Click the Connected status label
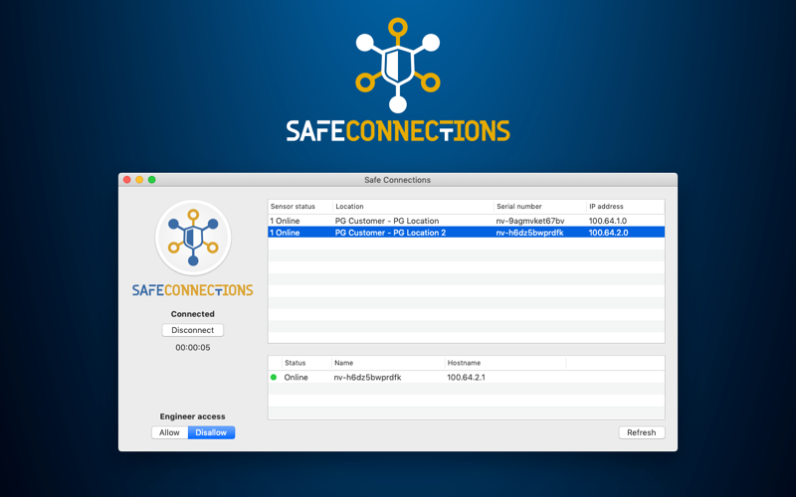The image size is (796, 497). click(x=192, y=314)
